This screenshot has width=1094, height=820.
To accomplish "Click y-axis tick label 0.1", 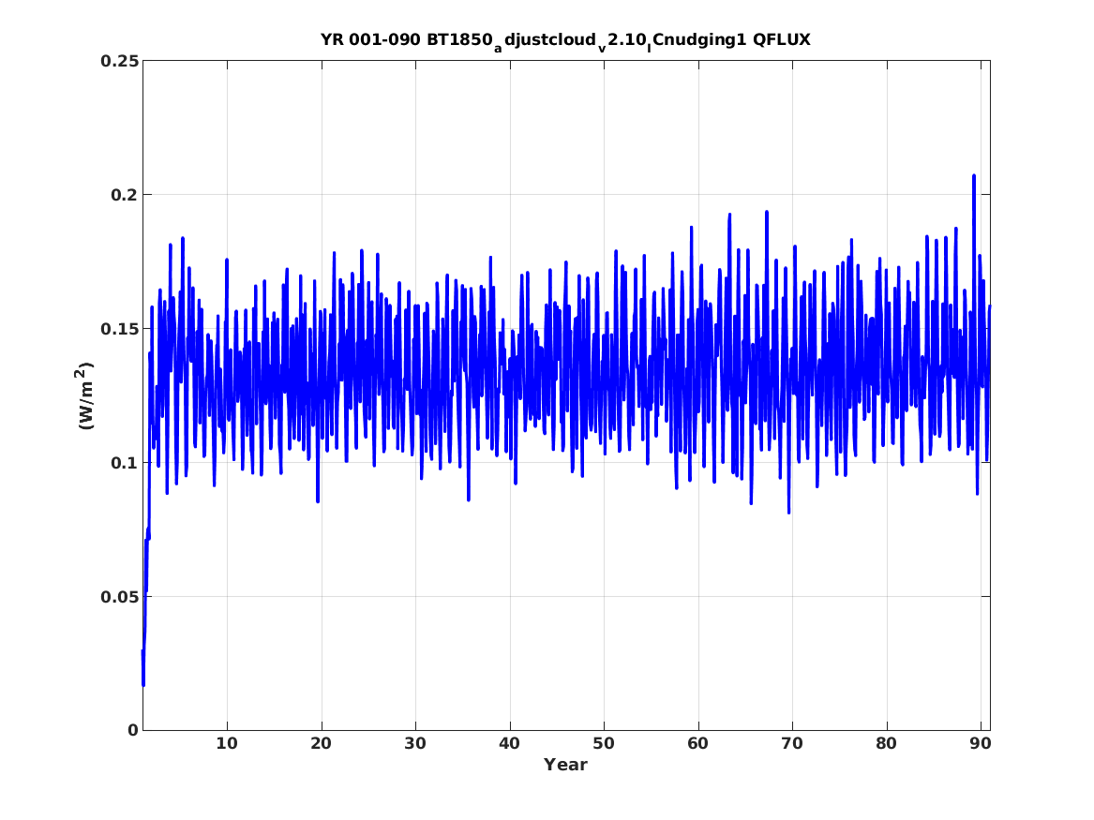I will [x=124, y=462].
